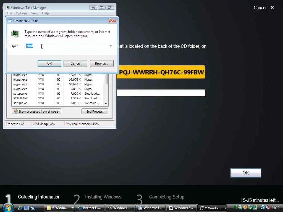Open the File menu in Task Manager

(x=9, y=13)
